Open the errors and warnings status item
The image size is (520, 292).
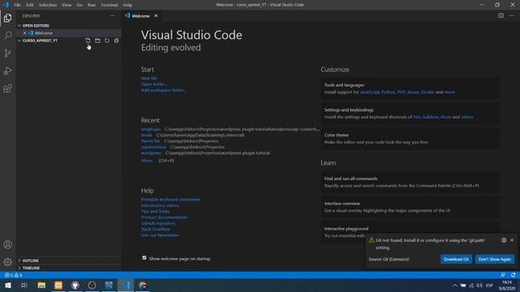[x=14, y=275]
